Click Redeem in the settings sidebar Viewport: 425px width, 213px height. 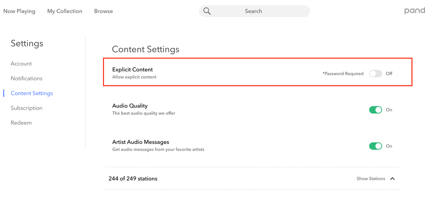(x=21, y=123)
